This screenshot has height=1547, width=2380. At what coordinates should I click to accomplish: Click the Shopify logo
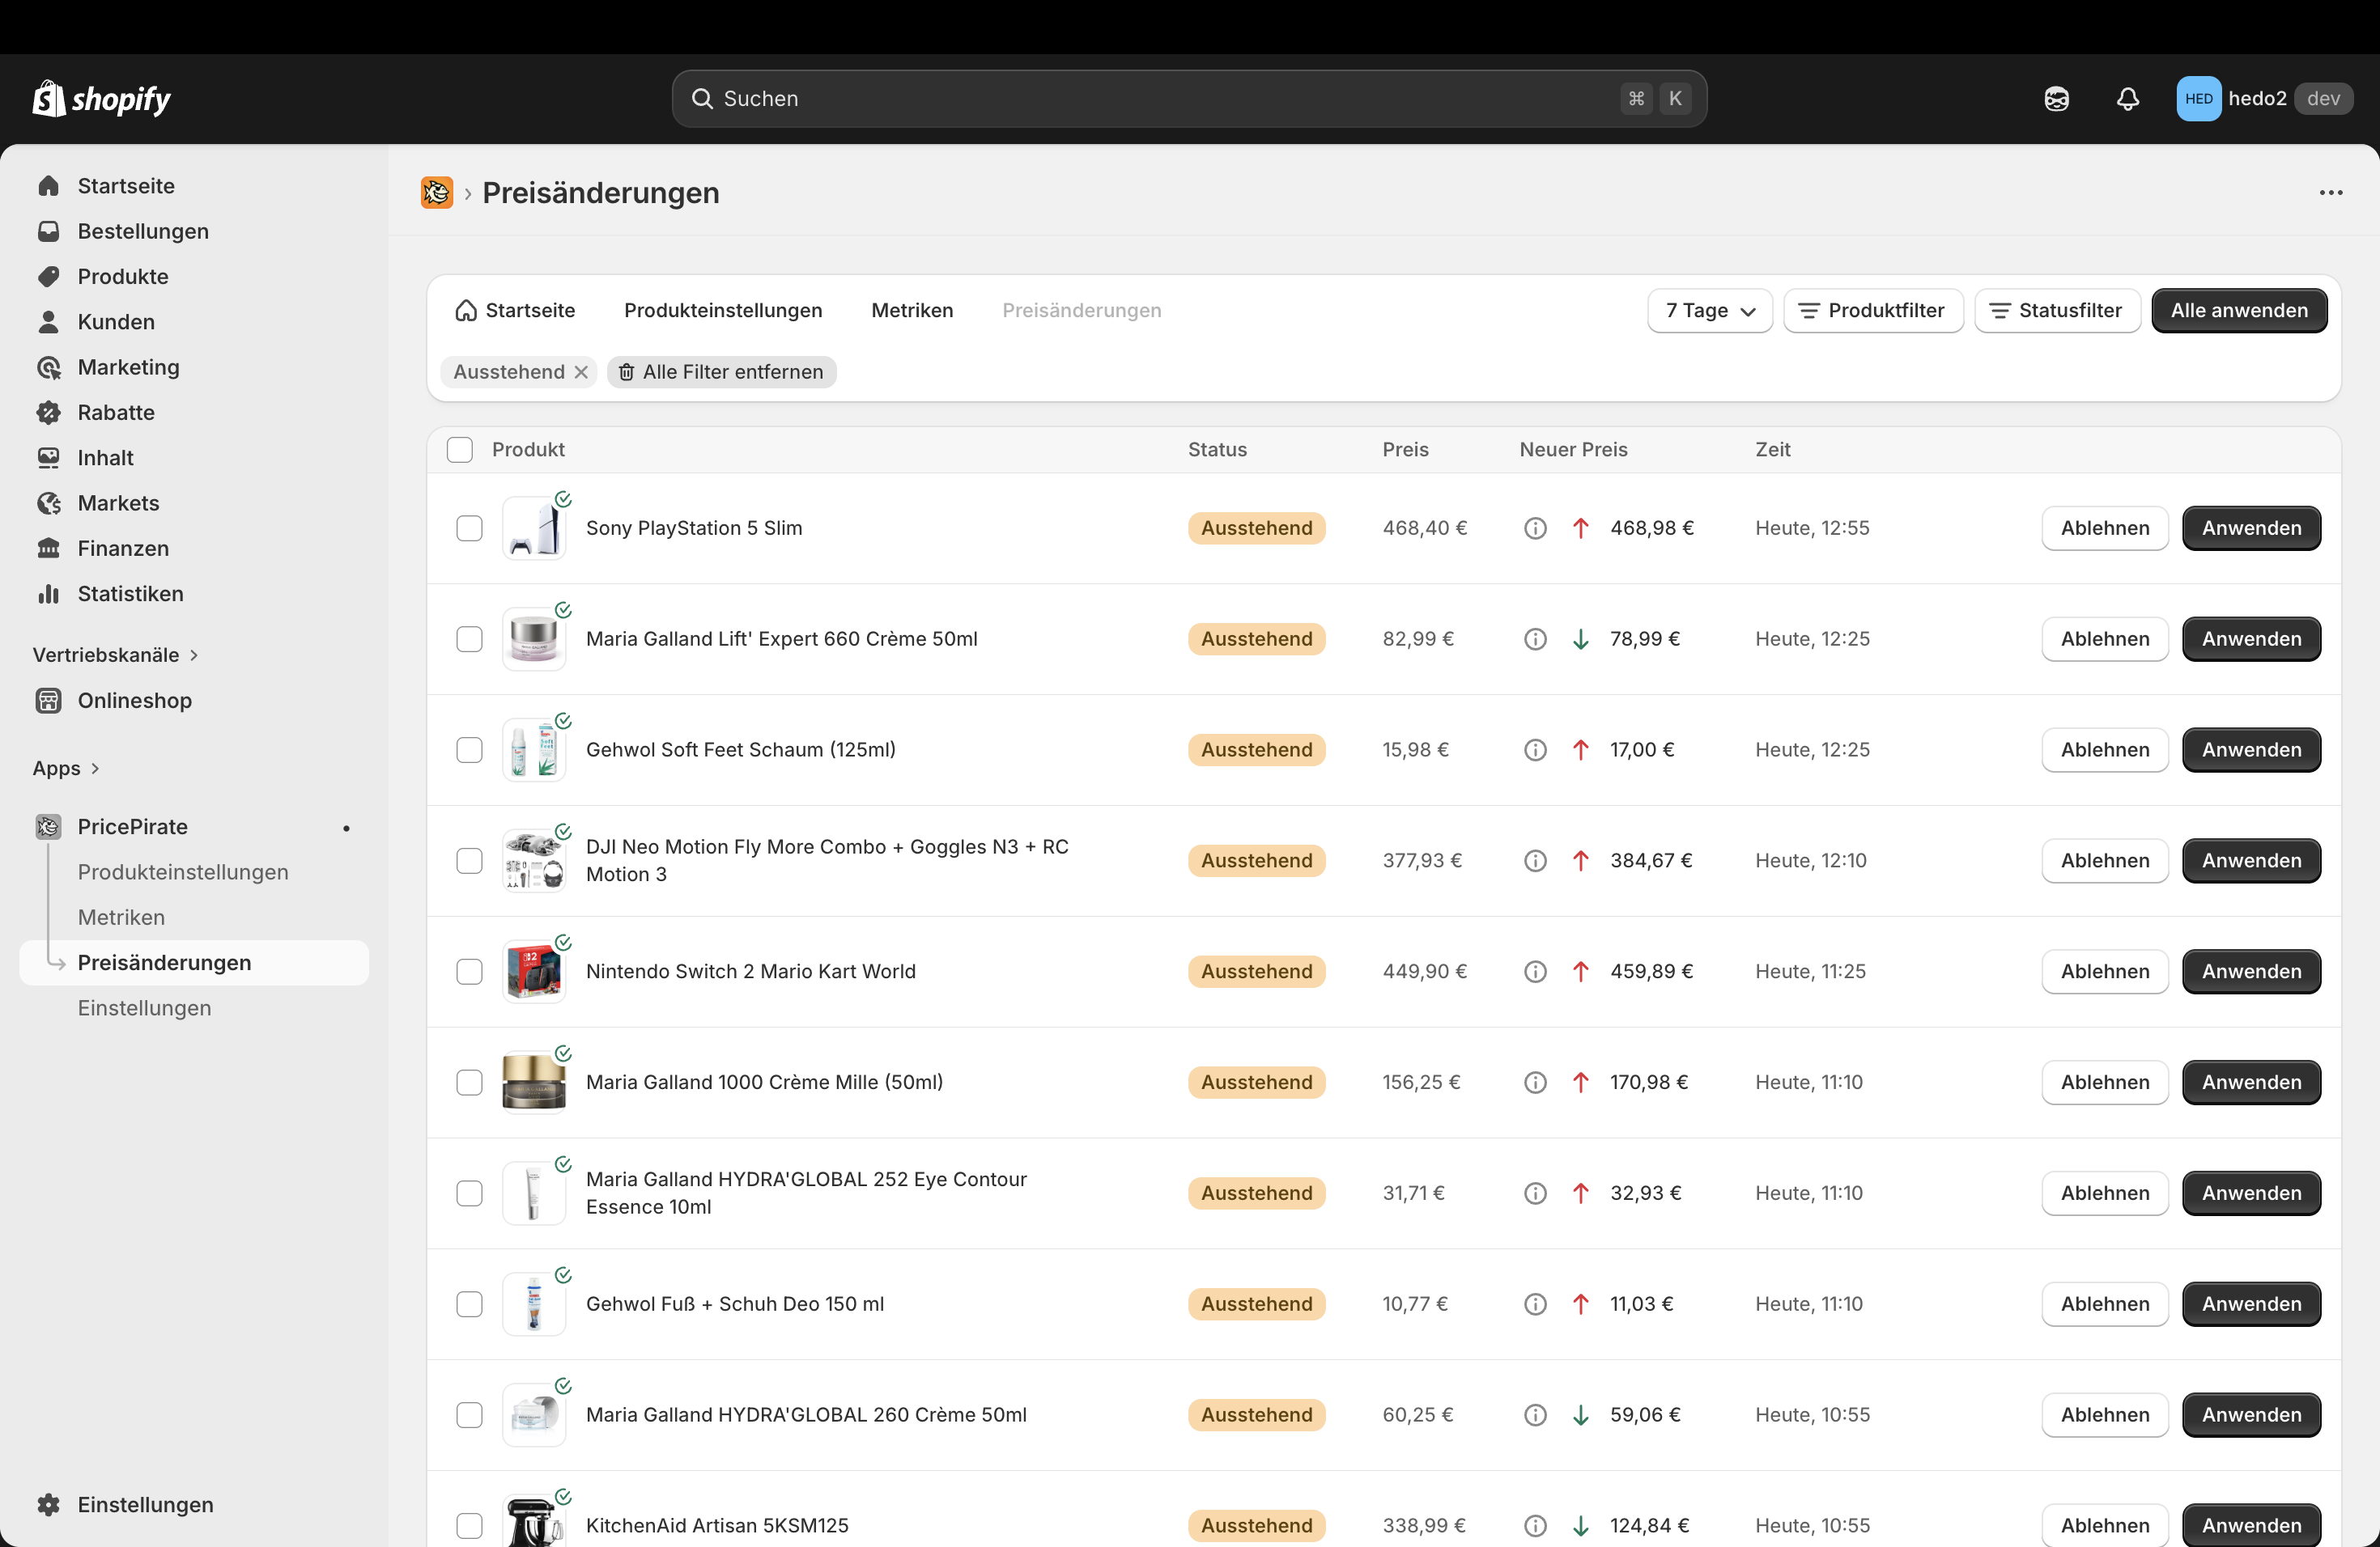click(102, 98)
